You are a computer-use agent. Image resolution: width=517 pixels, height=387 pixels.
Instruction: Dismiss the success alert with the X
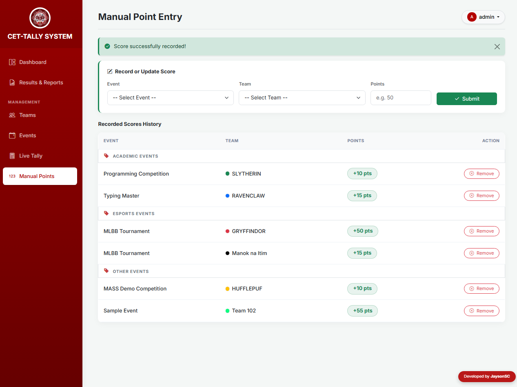[x=497, y=46]
